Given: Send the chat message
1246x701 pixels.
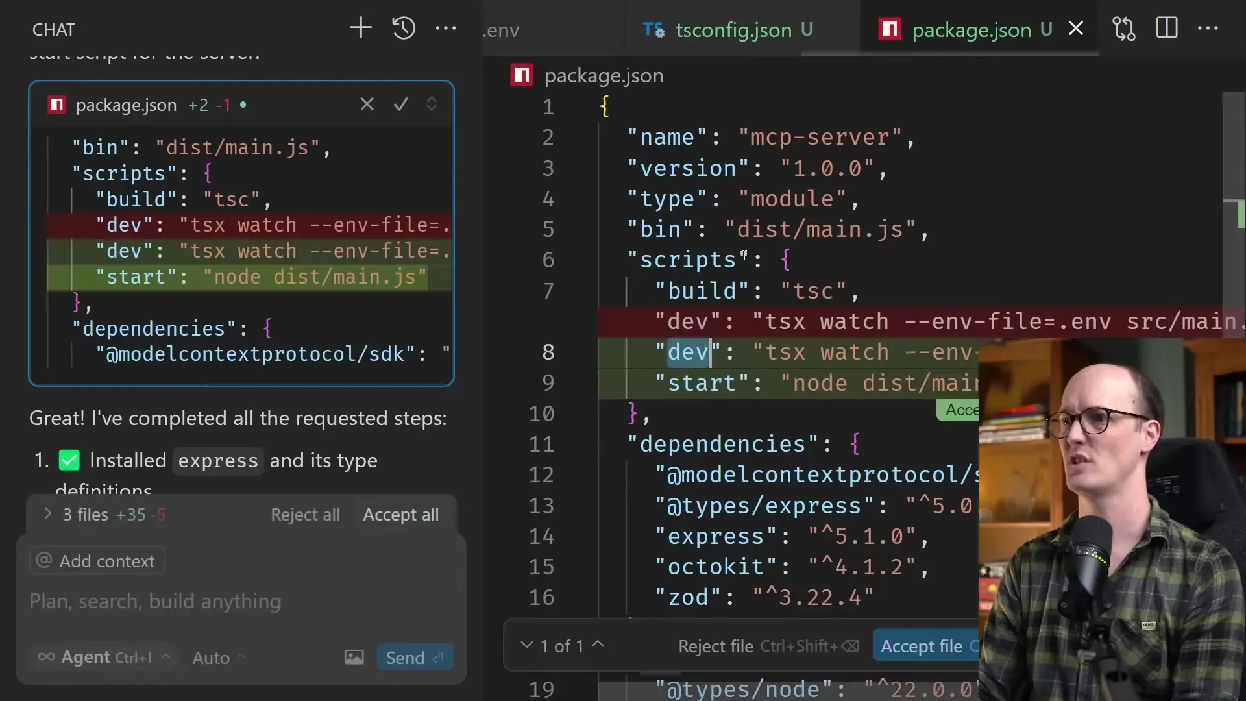Looking at the screenshot, I should click(415, 658).
